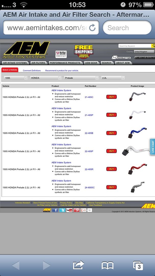Open AEM Videos icon in footer
The height and width of the screenshot is (276, 155).
[x=47, y=210]
